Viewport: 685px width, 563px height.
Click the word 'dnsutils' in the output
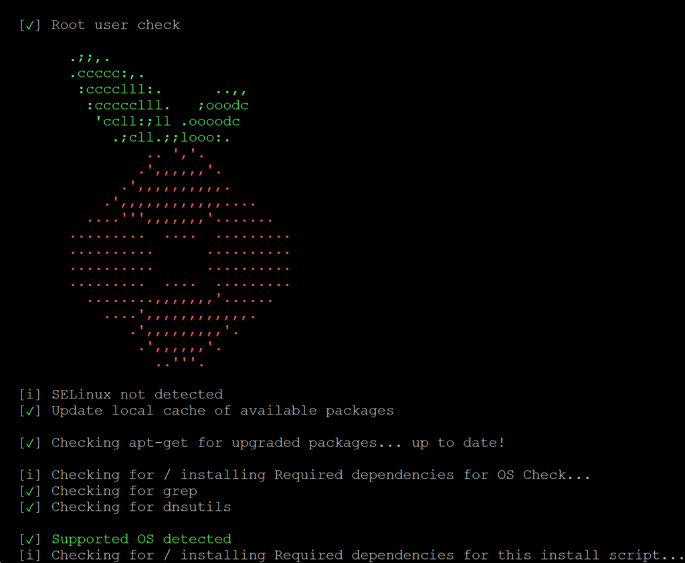pos(197,507)
